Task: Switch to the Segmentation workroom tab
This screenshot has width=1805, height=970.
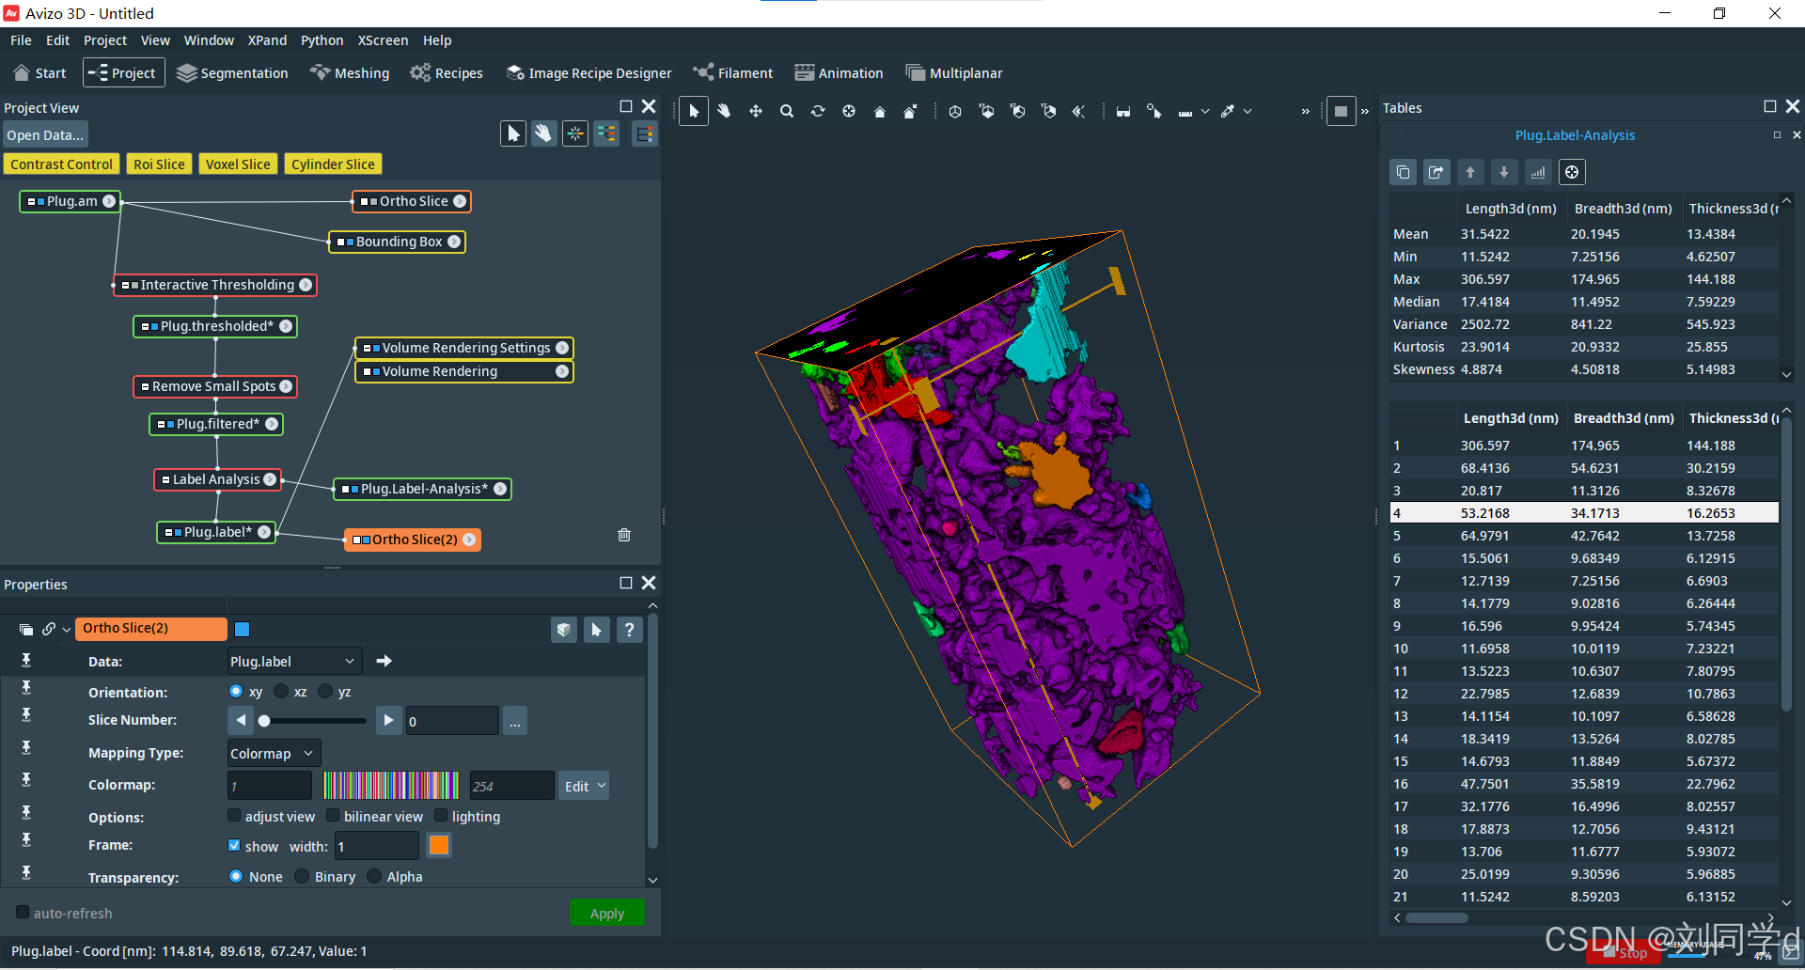Action: (x=232, y=73)
